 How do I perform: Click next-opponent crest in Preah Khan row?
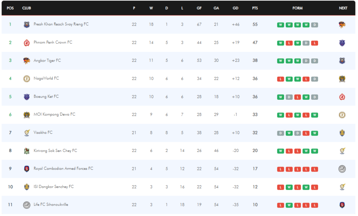[x=342, y=25]
